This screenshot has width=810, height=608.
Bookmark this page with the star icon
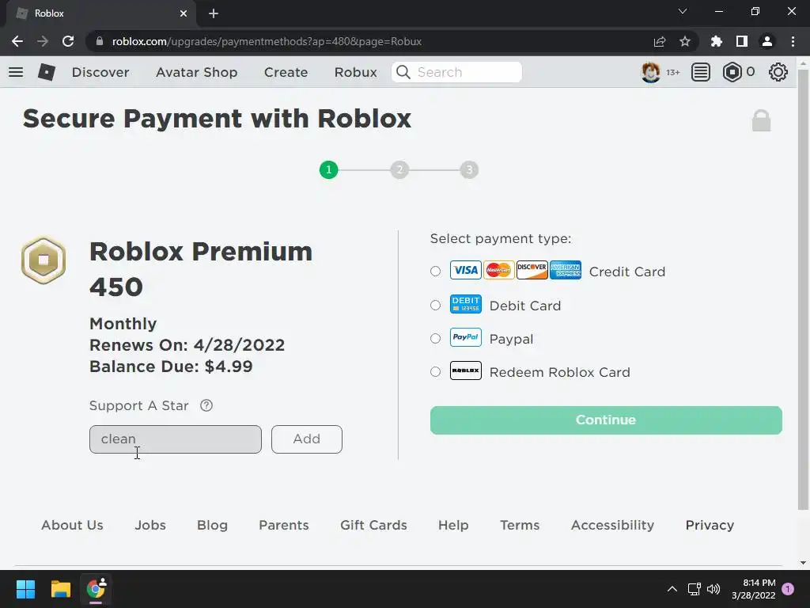point(684,41)
